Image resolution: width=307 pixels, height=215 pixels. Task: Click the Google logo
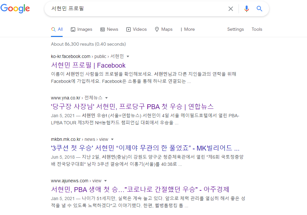(x=15, y=8)
